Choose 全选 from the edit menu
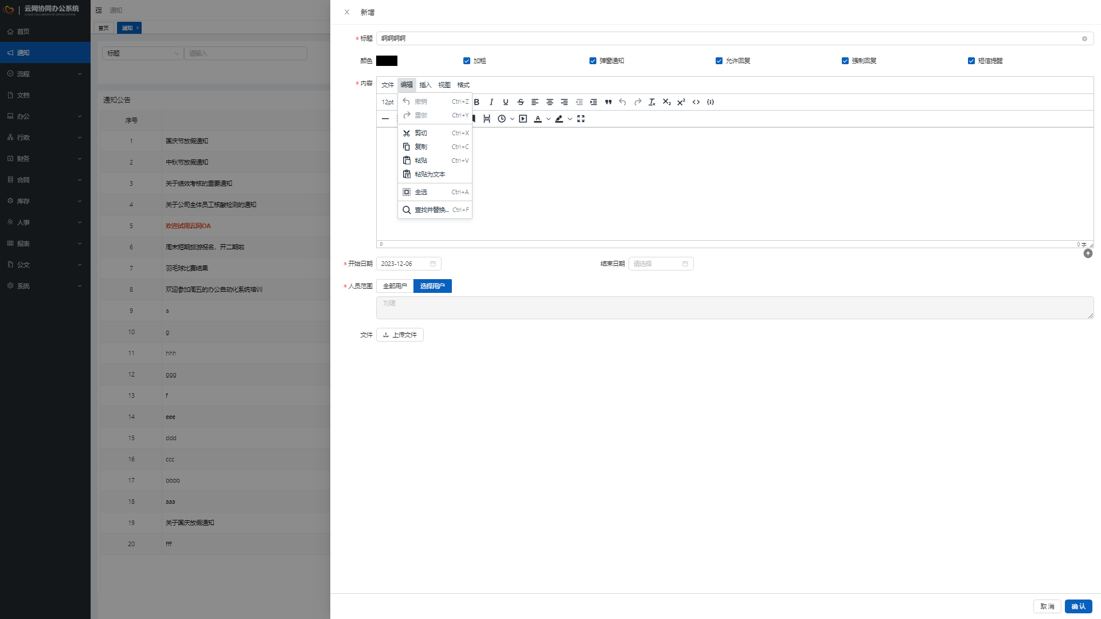This screenshot has width=1101, height=619. (x=435, y=192)
